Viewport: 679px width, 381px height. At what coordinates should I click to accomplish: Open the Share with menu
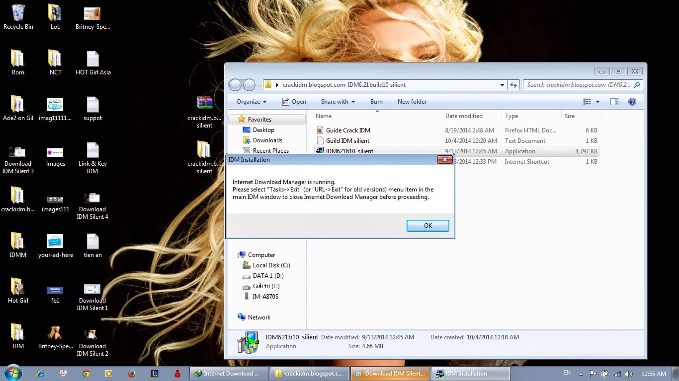[338, 102]
